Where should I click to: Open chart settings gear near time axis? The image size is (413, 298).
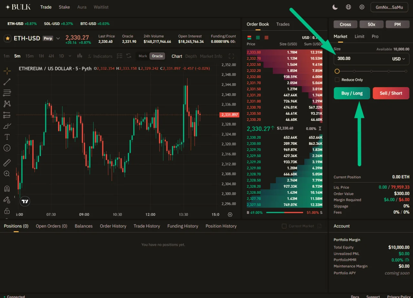pyautogui.click(x=230, y=214)
